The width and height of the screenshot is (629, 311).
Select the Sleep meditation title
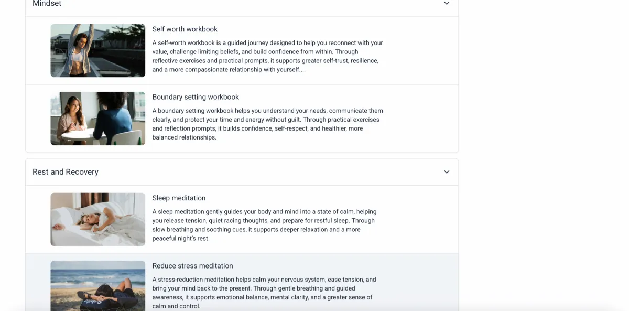click(179, 198)
